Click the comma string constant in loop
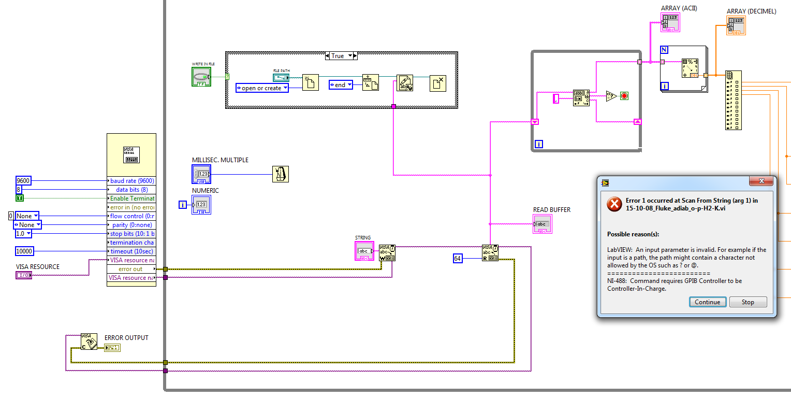The width and height of the screenshot is (791, 397). point(556,98)
